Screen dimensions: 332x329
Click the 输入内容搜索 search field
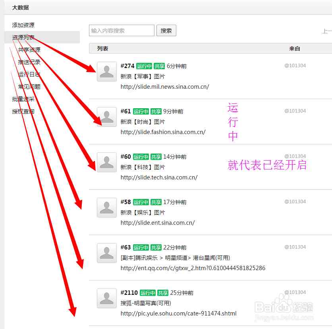pyautogui.click(x=122, y=31)
